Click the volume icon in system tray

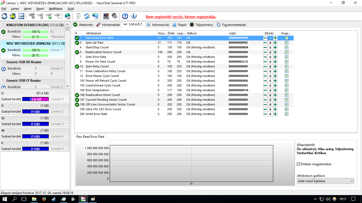pos(328,199)
